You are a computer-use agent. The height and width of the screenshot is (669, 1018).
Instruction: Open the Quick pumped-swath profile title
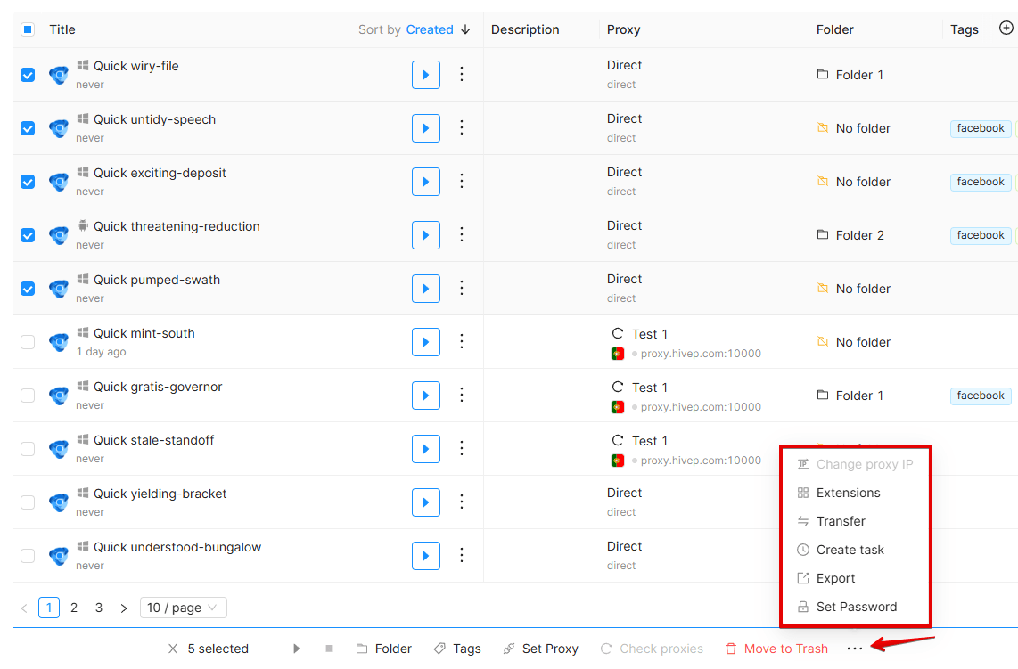tap(157, 280)
